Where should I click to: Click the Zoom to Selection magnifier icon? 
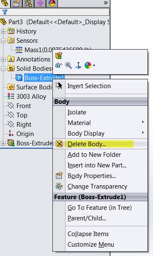[x=68, y=65]
